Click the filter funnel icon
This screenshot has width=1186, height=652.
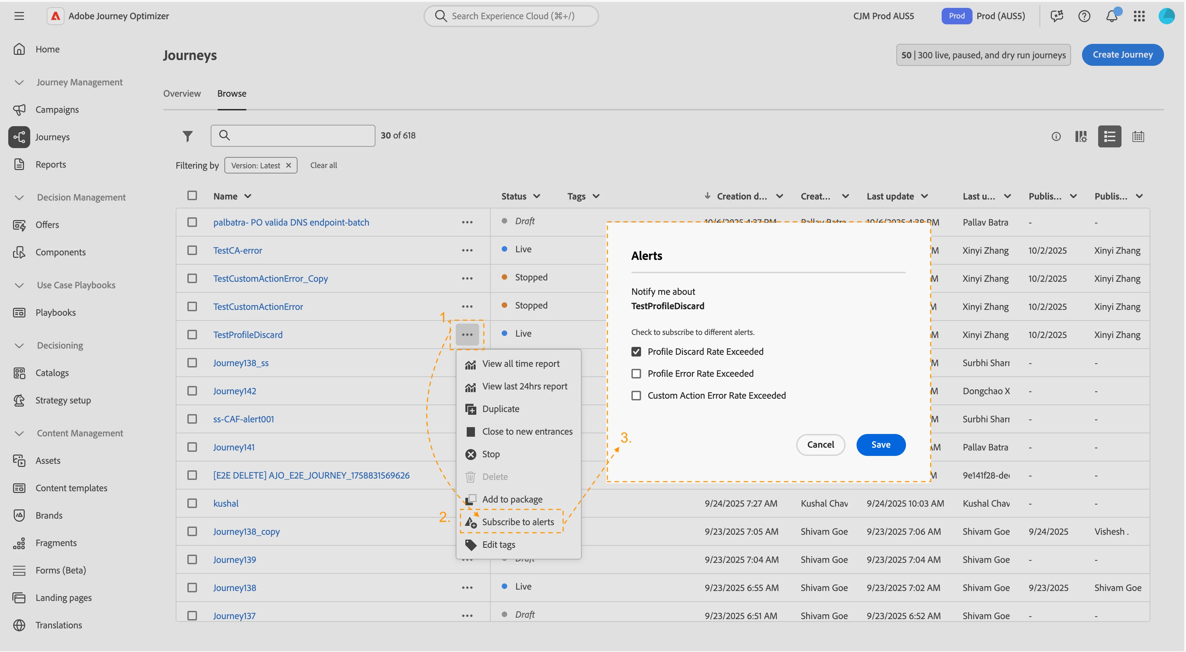click(x=187, y=136)
